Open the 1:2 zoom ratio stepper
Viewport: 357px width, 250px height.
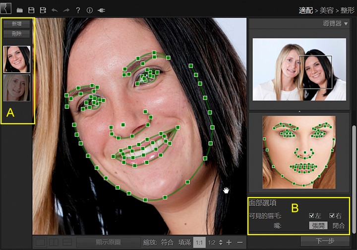221,243
